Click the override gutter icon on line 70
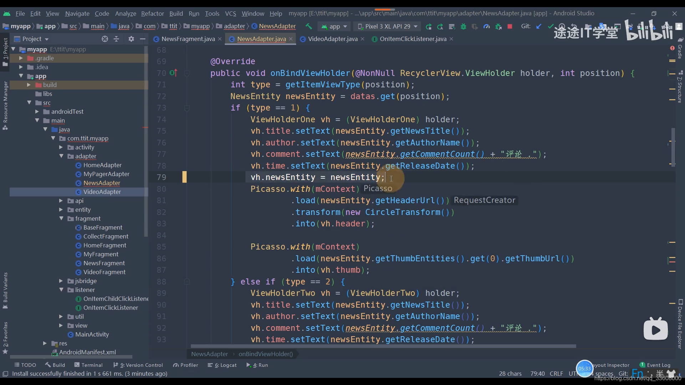Image resolution: width=685 pixels, height=385 pixels. tap(173, 73)
